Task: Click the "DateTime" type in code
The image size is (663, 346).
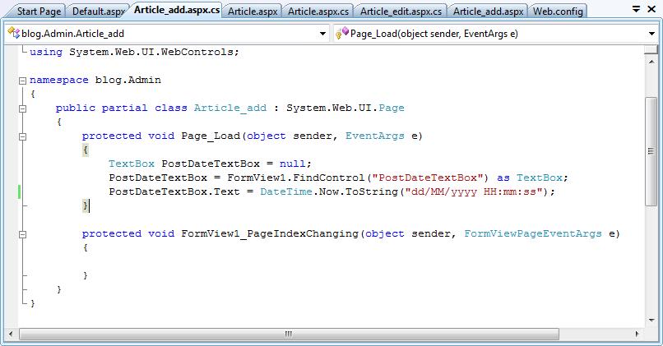Action: [x=285, y=191]
